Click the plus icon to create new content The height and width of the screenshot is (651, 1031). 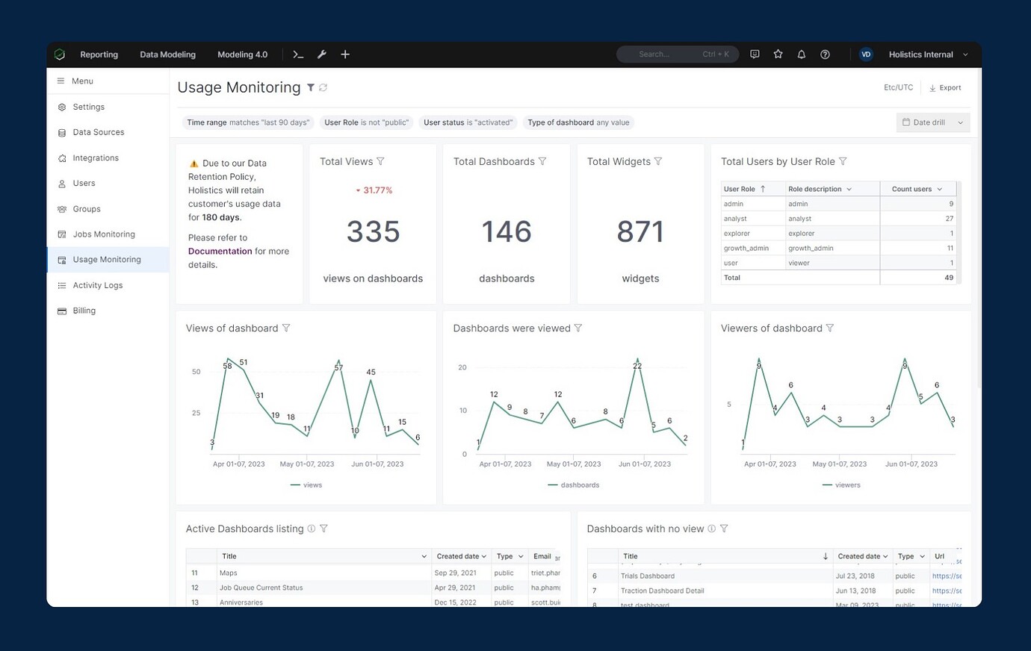click(x=344, y=54)
